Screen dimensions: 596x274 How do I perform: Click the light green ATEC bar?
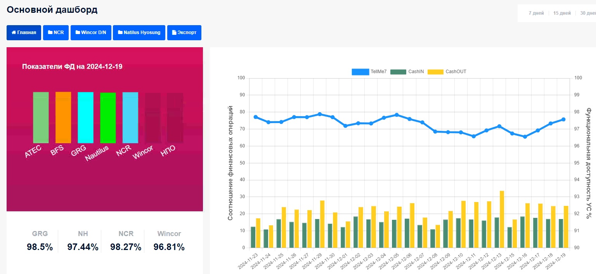click(x=41, y=118)
